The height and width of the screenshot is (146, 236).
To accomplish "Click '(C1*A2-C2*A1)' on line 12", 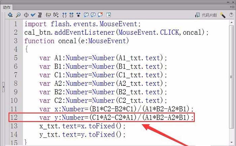I will tap(113, 118).
